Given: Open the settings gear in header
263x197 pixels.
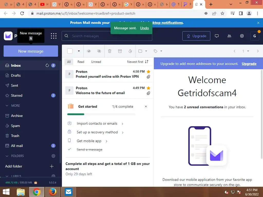Looking at the screenshot, I should 242,36.
